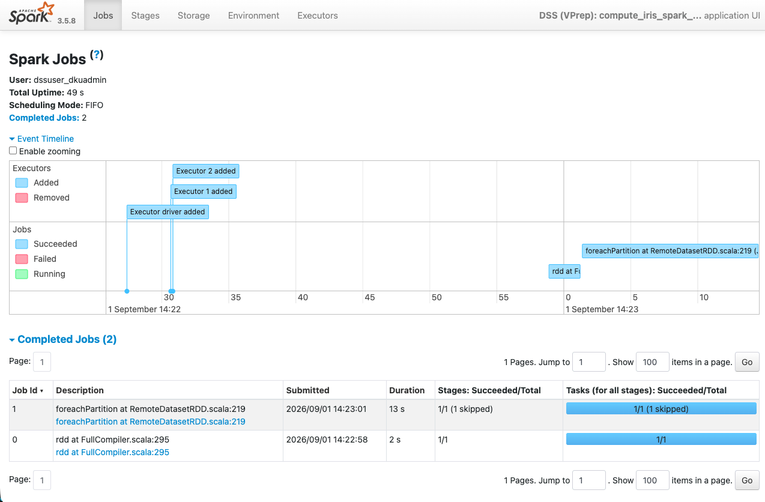Open the Storage tab
This screenshot has height=502, width=765.
[x=194, y=16]
